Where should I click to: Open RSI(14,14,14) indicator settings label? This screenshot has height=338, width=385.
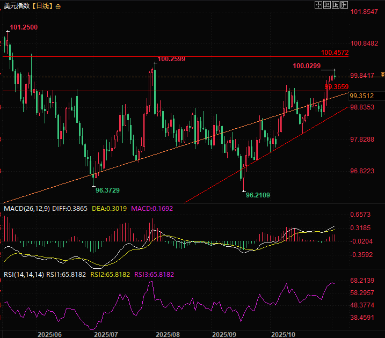(23, 274)
